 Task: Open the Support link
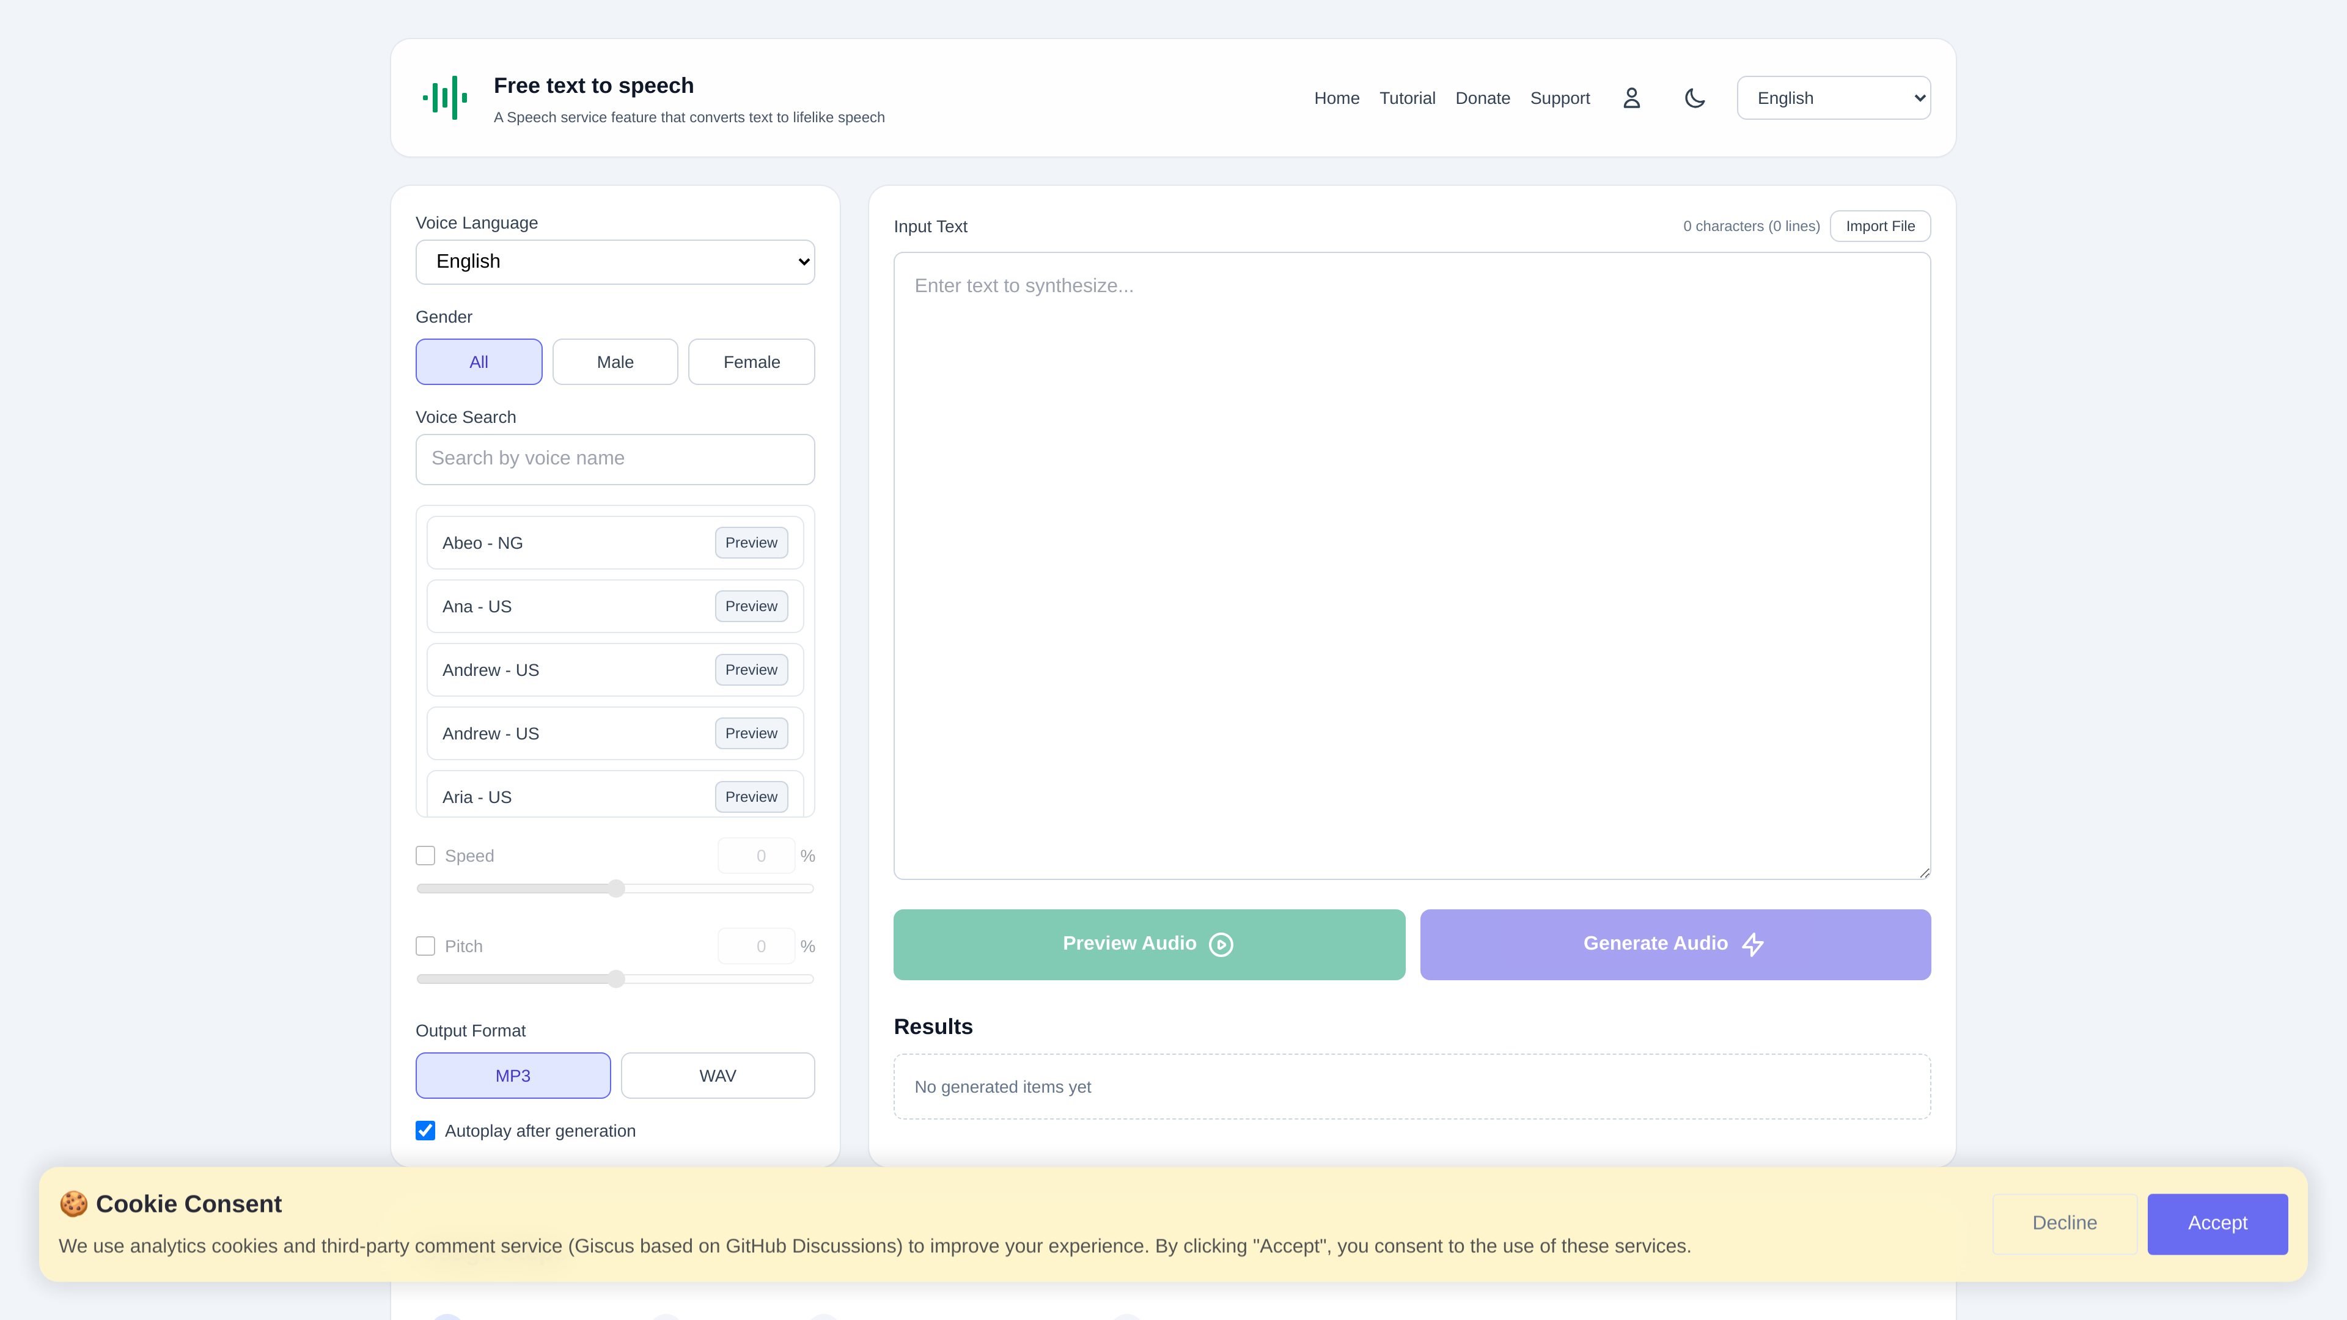(x=1560, y=98)
